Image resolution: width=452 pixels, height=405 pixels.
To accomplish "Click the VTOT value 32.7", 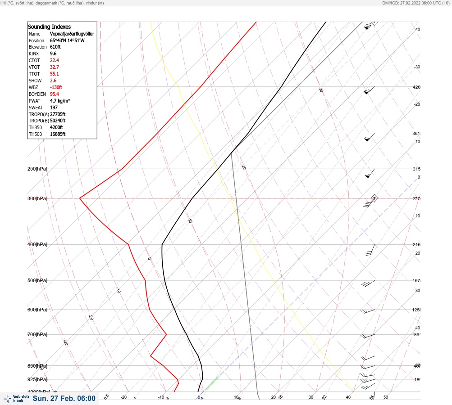I will [55, 67].
